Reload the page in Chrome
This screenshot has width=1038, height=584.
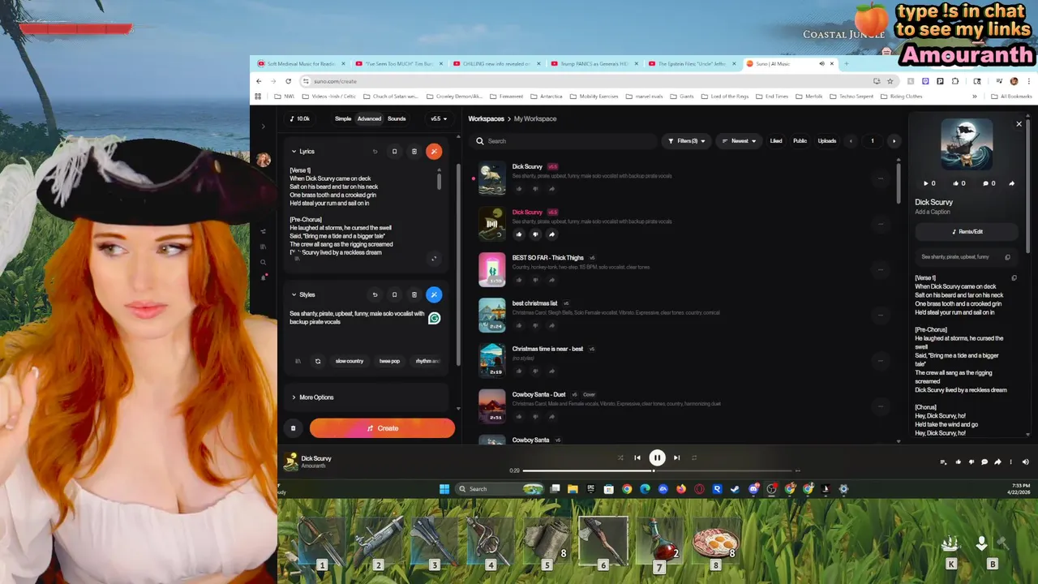[288, 81]
